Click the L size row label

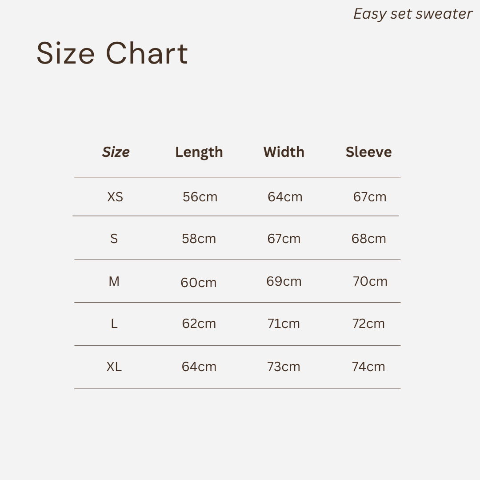tap(114, 324)
